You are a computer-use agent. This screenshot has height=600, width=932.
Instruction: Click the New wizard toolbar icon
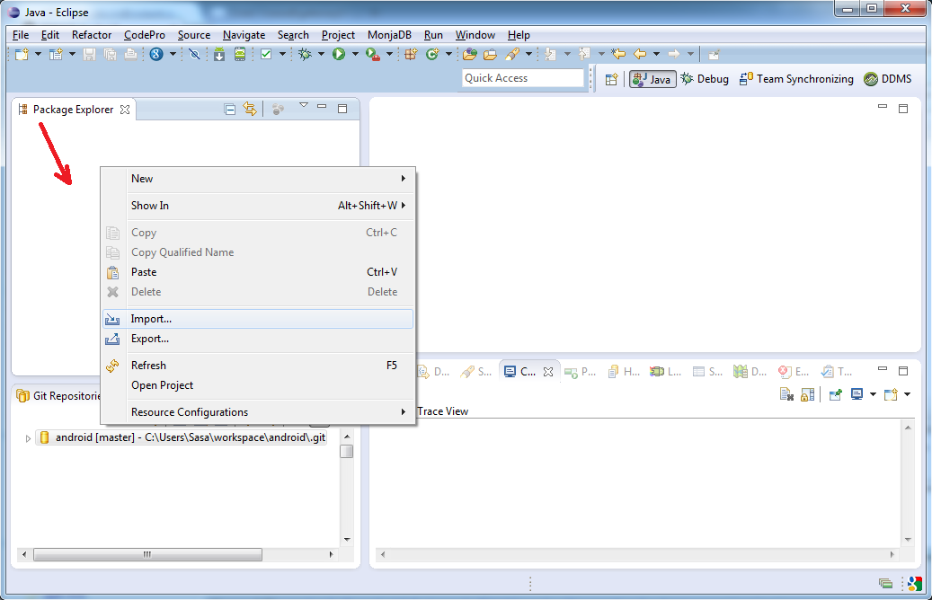click(22, 55)
